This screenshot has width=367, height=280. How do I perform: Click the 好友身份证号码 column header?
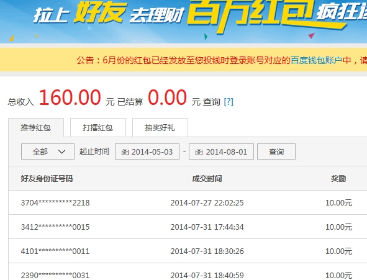coord(47,179)
